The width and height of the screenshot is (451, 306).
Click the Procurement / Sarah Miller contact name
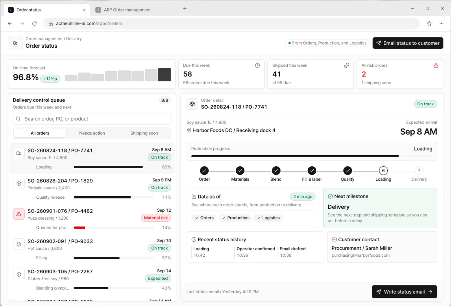362,248
